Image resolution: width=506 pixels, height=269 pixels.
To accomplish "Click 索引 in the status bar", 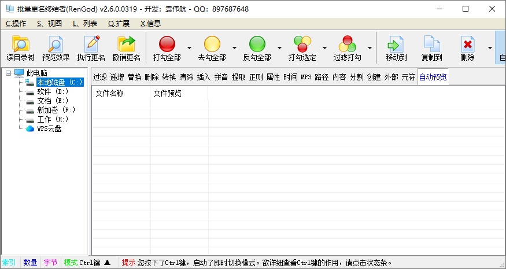I will click(x=9, y=263).
